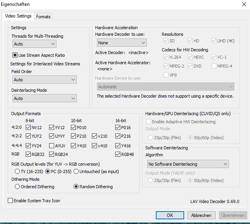Toggle the H.264 codec checkbox
This screenshot has width=250, height=224.
tap(166, 57)
